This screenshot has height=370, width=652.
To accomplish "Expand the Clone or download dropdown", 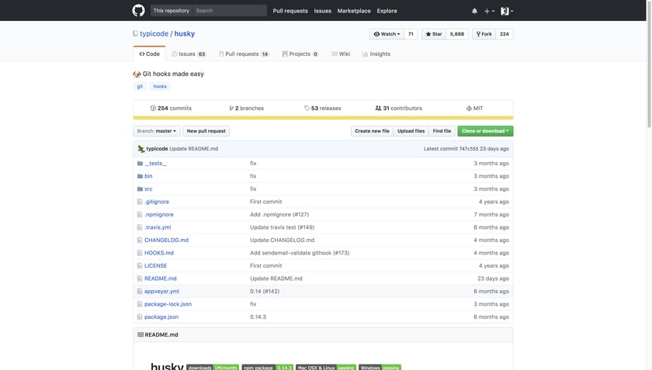I will click(x=485, y=131).
